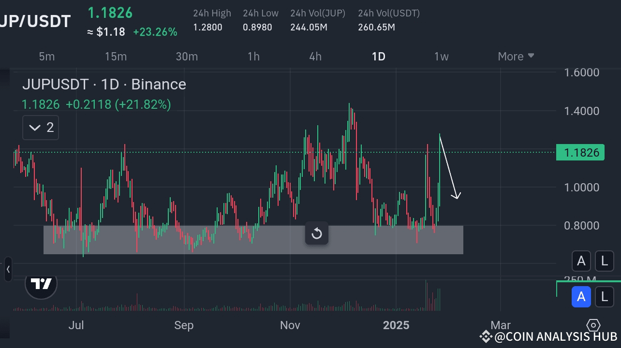Click the green 1.1826 price label on the axis
Viewport: 621px width, 348px height.
[580, 152]
